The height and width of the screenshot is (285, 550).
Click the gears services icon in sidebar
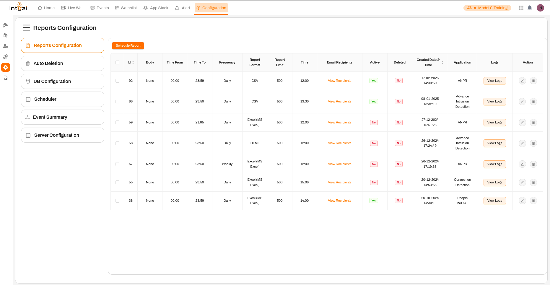click(x=6, y=56)
